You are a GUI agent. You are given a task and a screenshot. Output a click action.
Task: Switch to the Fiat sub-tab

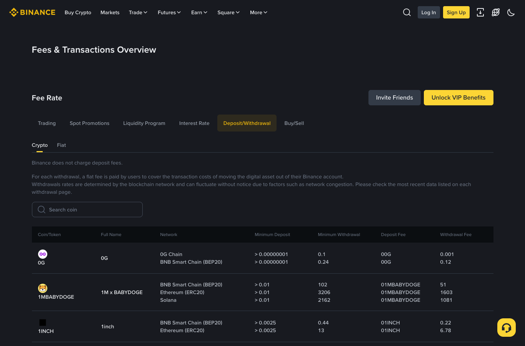click(x=62, y=145)
